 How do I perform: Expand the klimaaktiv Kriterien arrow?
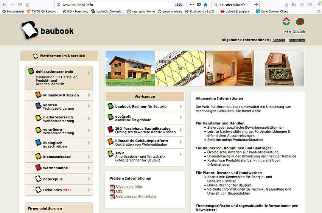tap(89, 95)
